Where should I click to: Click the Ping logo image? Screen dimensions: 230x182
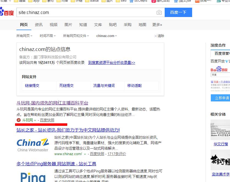click(33, 177)
